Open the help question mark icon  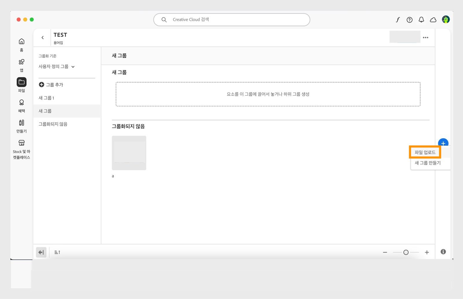409,20
